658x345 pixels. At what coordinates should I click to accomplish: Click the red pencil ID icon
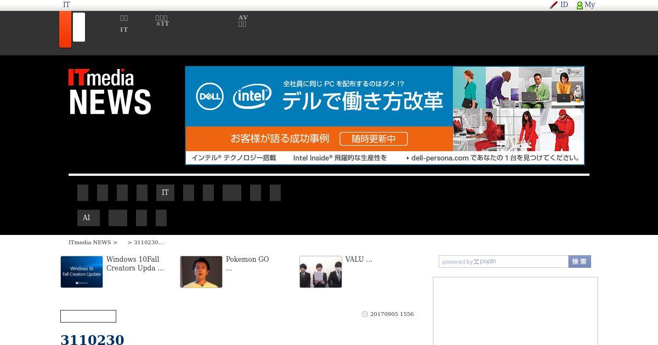pos(554,5)
